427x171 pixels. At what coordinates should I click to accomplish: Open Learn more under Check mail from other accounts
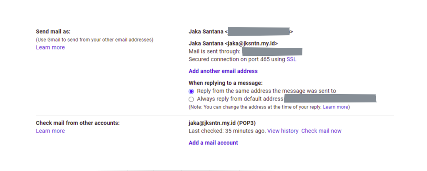click(x=50, y=131)
